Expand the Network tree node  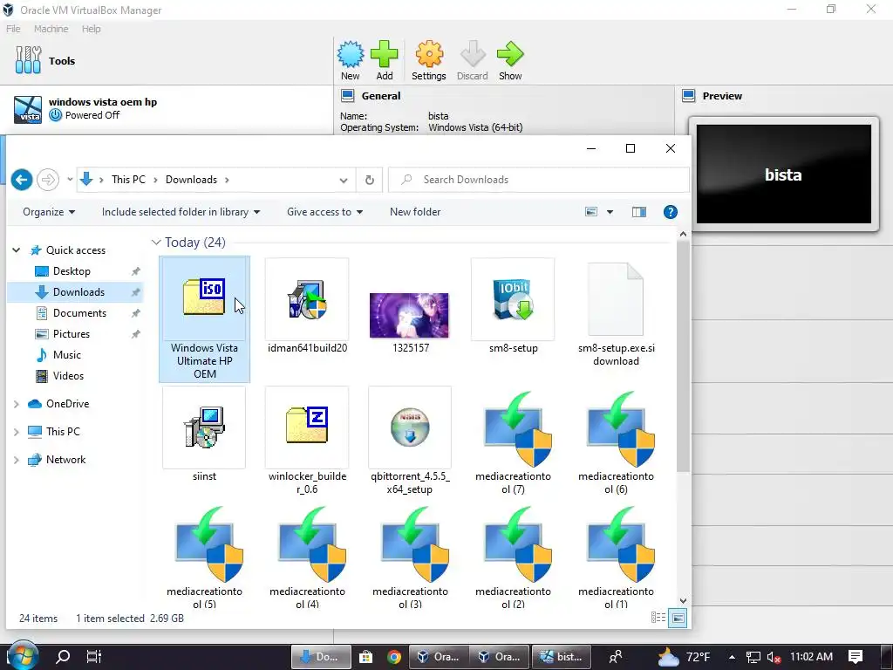click(17, 460)
